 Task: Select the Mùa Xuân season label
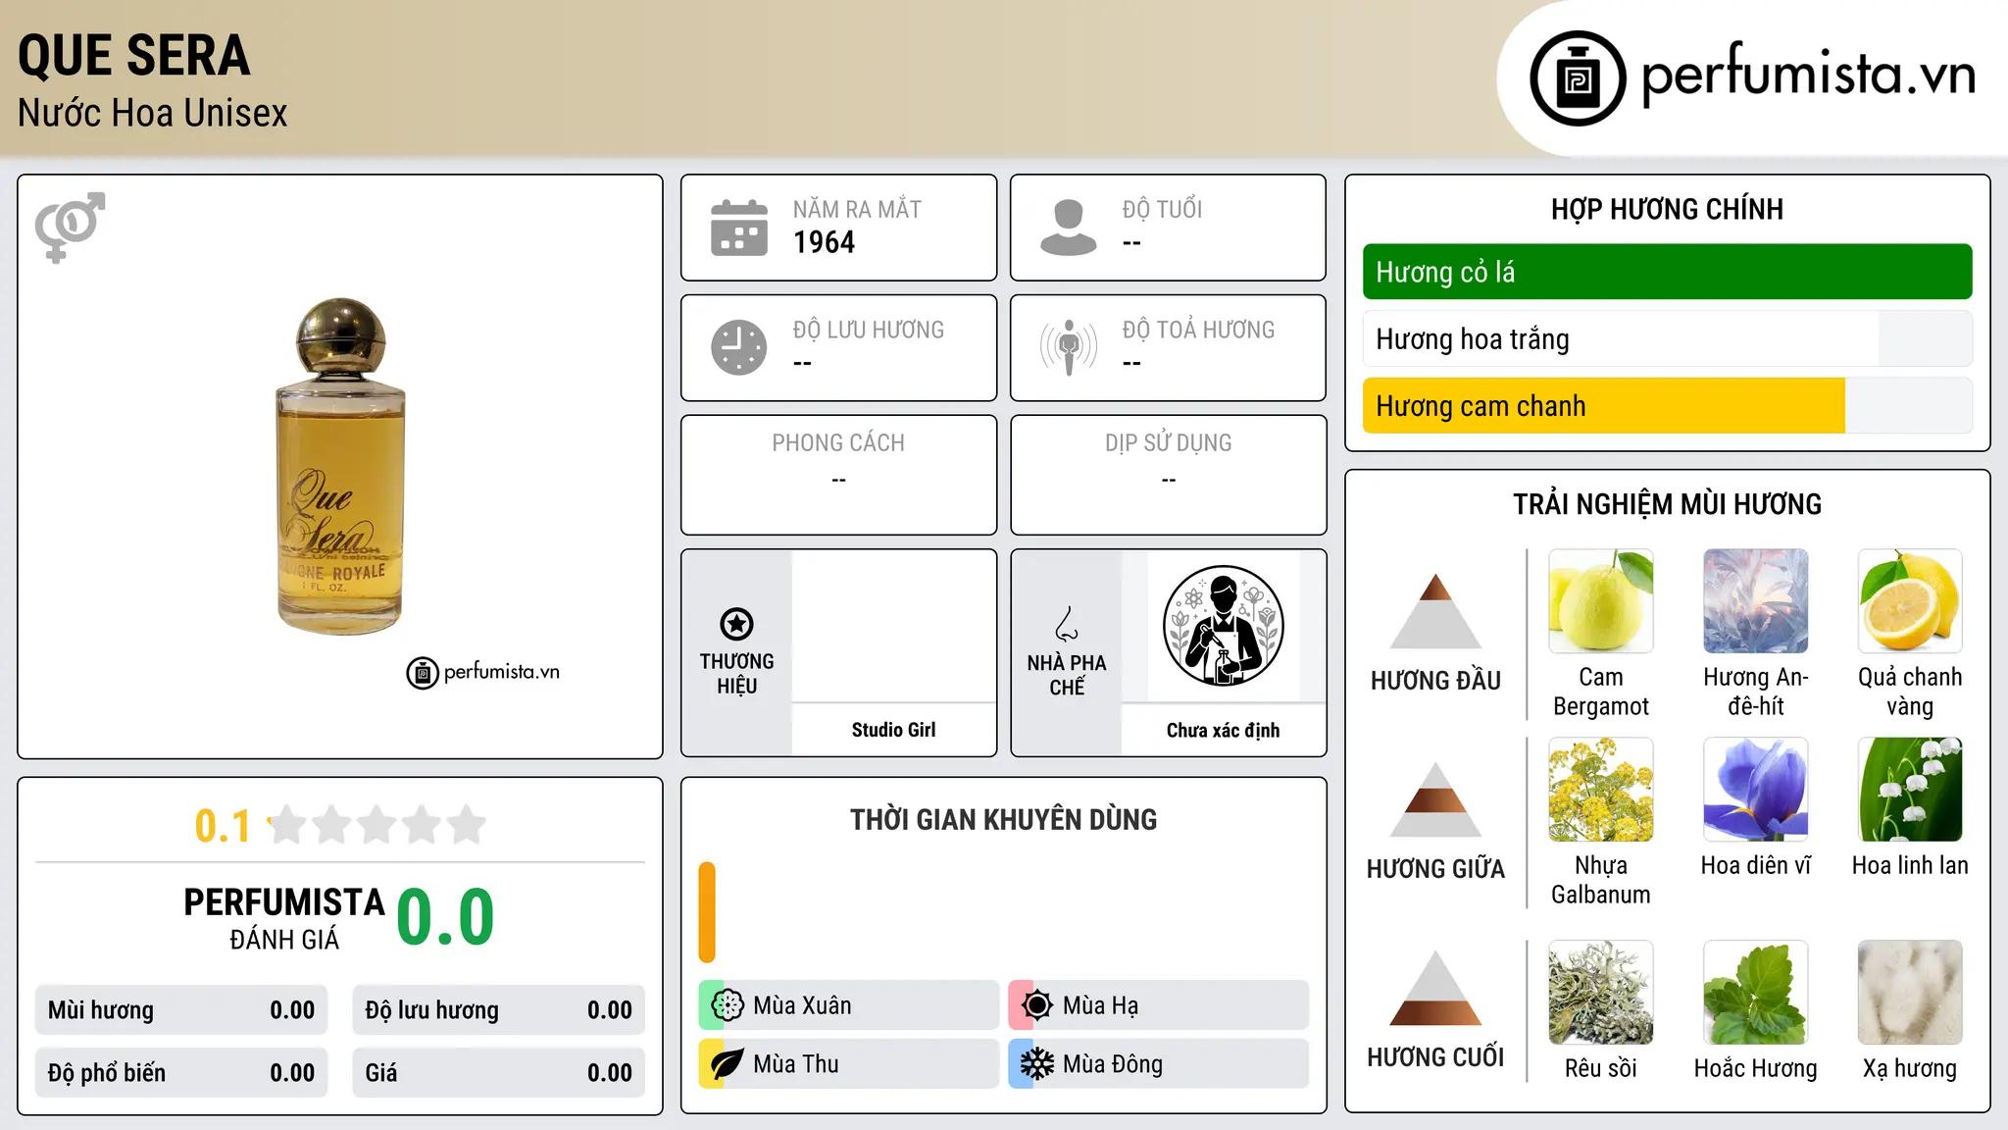[802, 1005]
